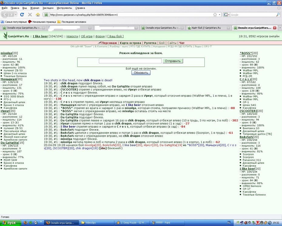Open the home page via the house icon
282x226 pixels.
point(38,15)
